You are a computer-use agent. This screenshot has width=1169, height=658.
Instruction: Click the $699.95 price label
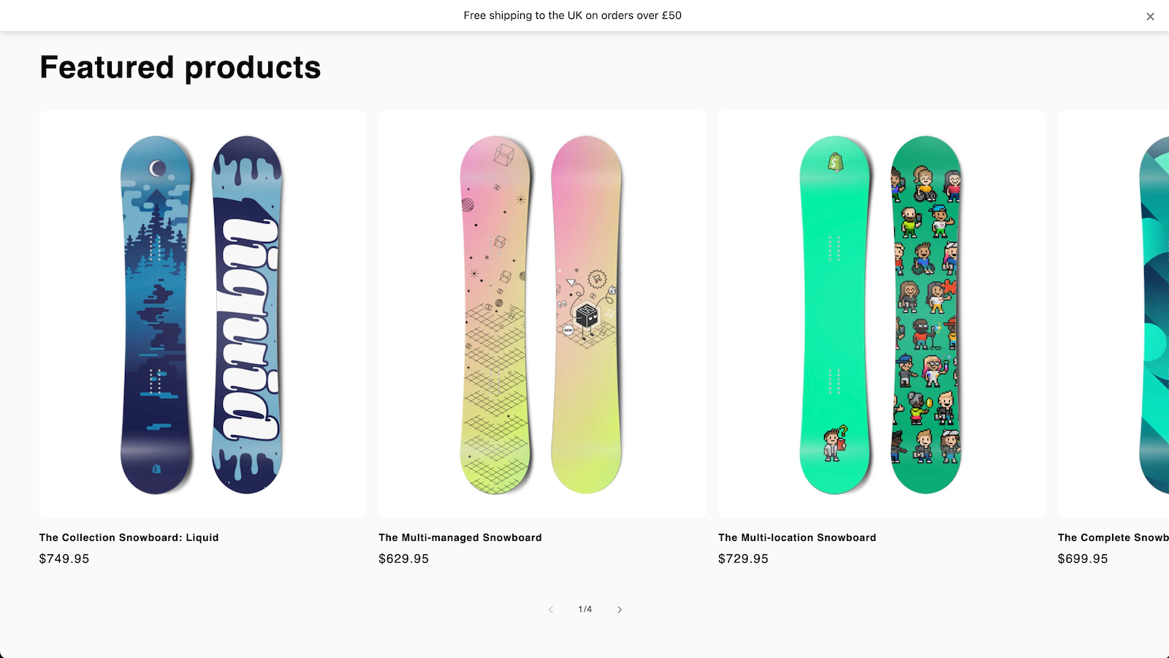pos(1083,559)
